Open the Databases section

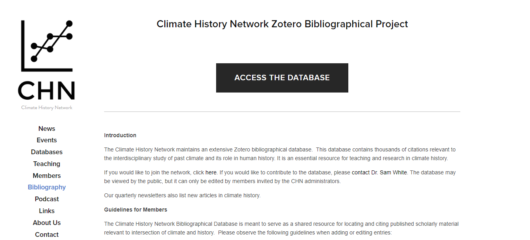47,152
